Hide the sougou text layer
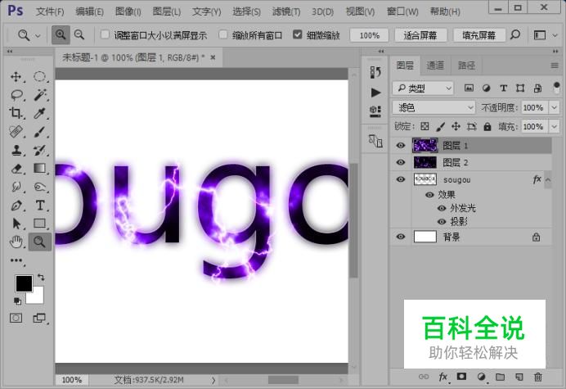The height and width of the screenshot is (389, 566). coord(401,179)
